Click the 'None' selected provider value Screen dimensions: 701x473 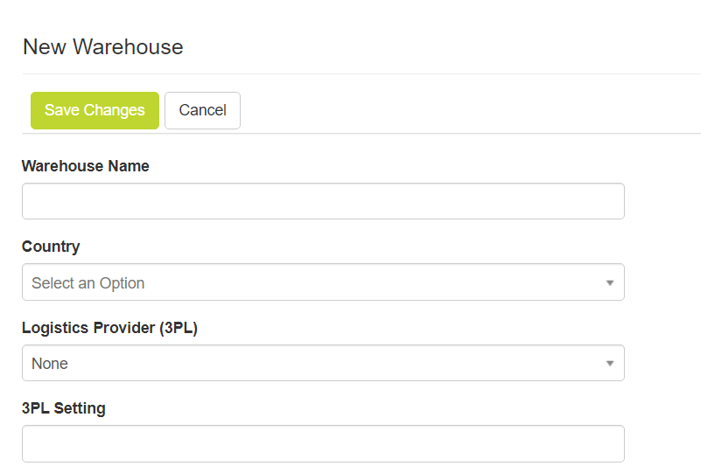tap(50, 364)
